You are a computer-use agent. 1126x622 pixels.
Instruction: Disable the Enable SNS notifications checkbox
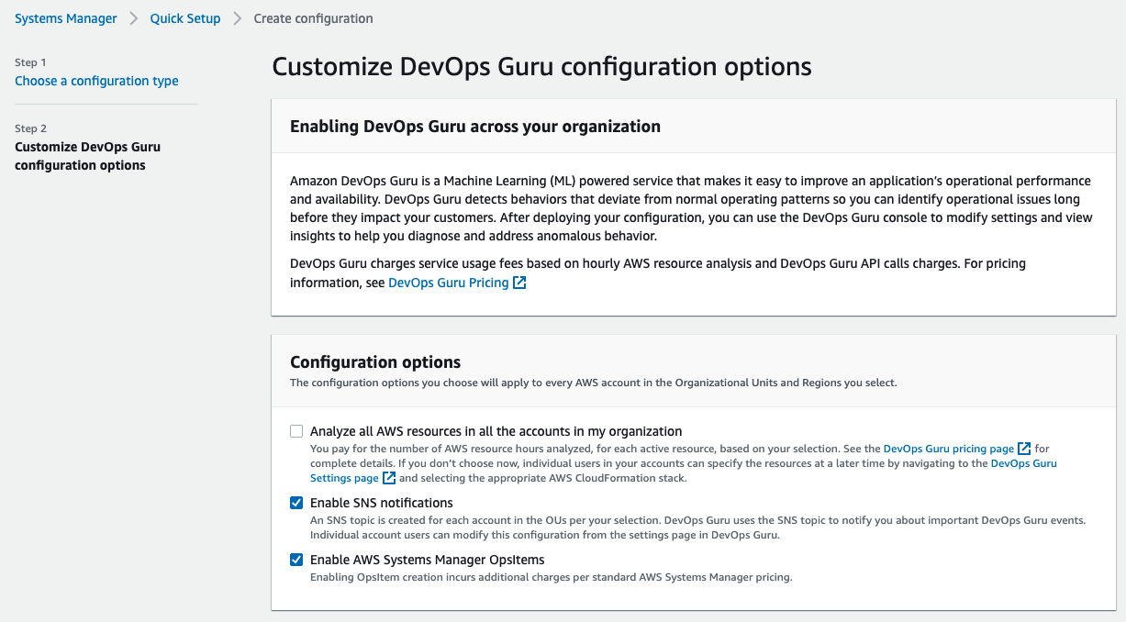point(295,502)
